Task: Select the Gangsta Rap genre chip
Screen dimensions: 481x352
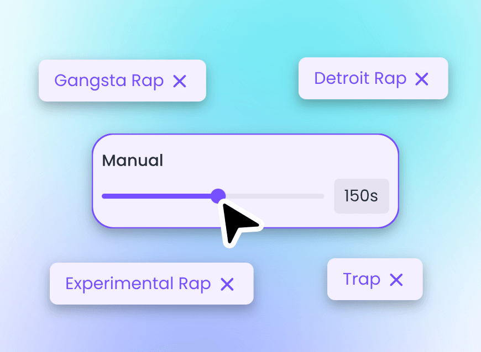Action: pos(109,81)
